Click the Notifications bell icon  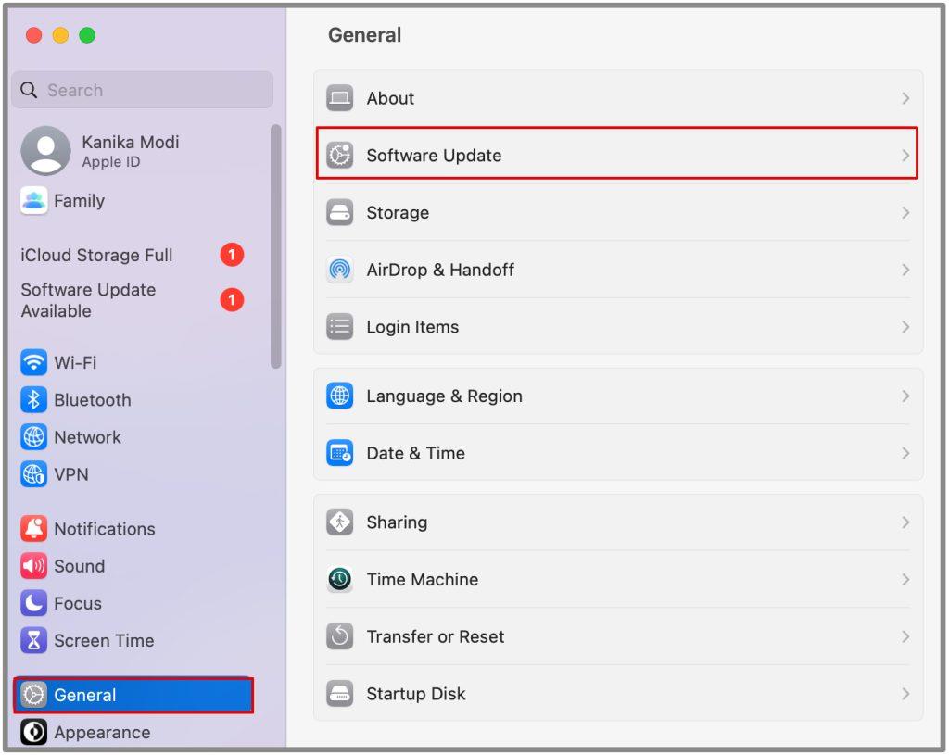34,529
